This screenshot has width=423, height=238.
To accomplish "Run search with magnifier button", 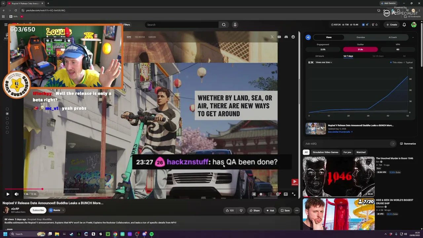I will [224, 25].
